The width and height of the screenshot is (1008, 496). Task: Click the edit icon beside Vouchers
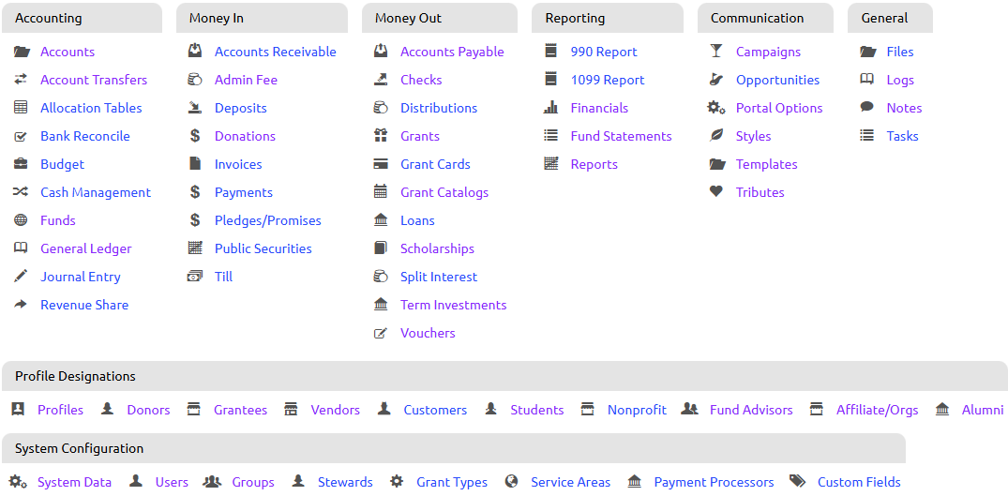pos(381,333)
